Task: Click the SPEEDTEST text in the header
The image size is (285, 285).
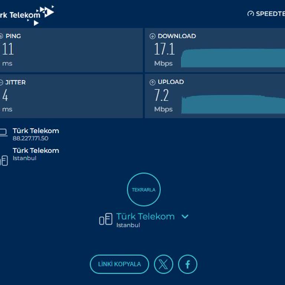Action: pyautogui.click(x=271, y=14)
